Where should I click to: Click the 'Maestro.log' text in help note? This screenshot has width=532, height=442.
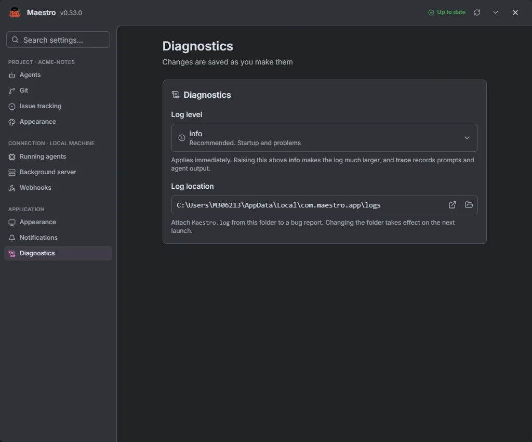[x=211, y=223]
